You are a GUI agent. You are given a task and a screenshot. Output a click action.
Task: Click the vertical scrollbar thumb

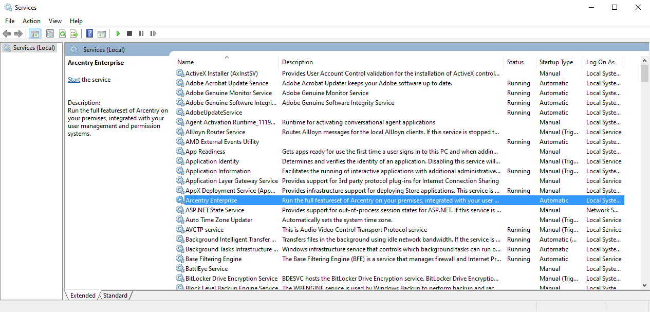[x=644, y=74]
